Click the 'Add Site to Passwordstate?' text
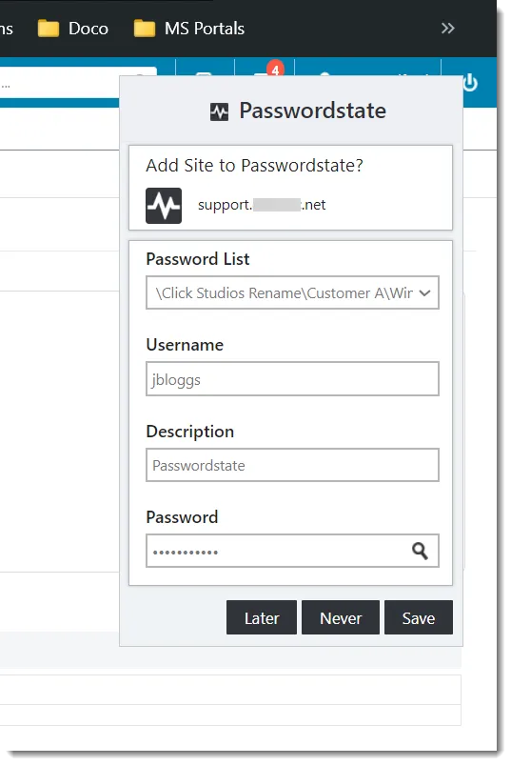Image resolution: width=511 pixels, height=765 pixels. click(255, 166)
